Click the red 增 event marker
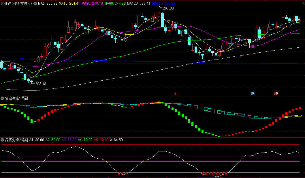Screen dimensions: 305x178 point(276,94)
